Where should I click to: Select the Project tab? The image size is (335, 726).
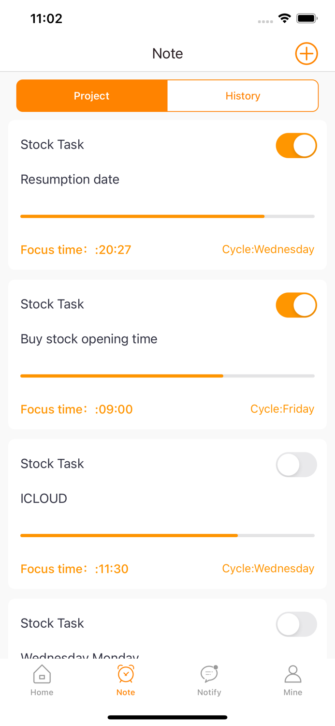point(91,95)
